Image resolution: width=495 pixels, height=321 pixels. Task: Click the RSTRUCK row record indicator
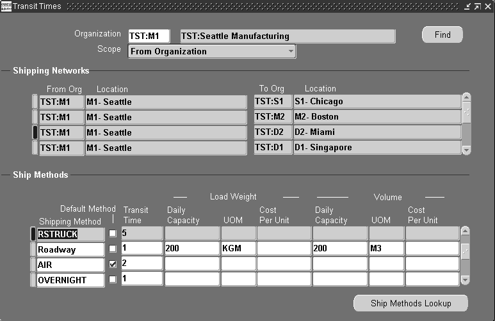coord(33,233)
